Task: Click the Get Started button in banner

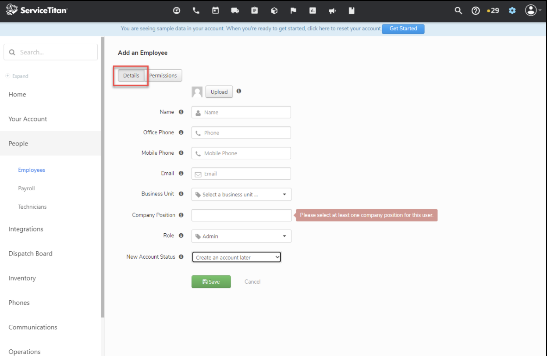Action: point(403,28)
